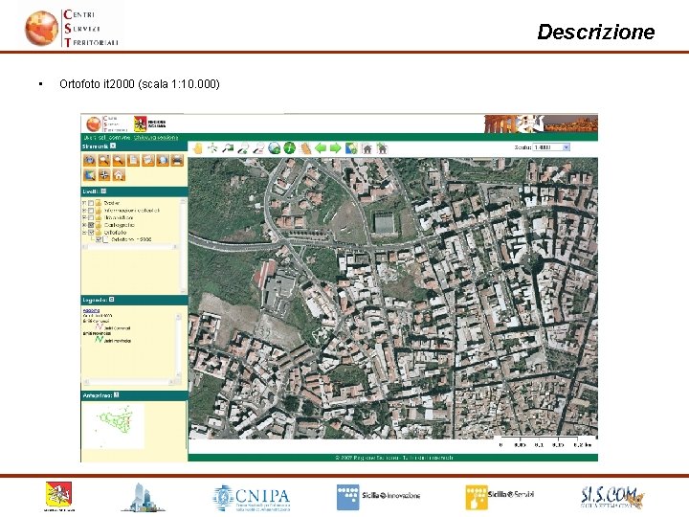Screen dimensions: 689x517
Task: Click the CNIPA logo in slide footer
Action: (252, 498)
